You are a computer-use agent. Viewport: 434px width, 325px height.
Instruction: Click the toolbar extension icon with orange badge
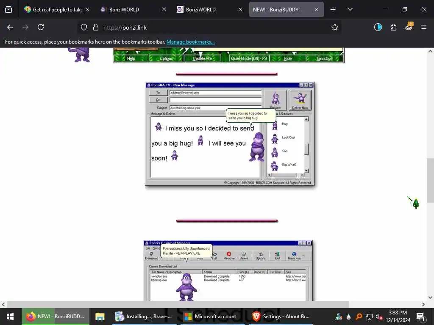click(409, 27)
